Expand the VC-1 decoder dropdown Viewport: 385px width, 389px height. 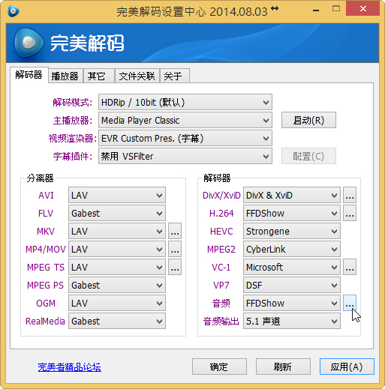292,268
